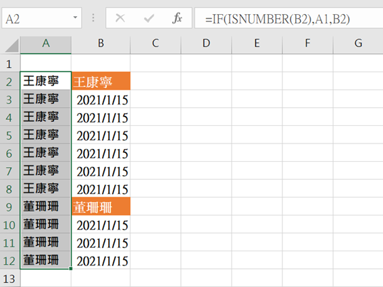Click the formula bar with IF formula
The height and width of the screenshot is (287, 383).
[288, 18]
